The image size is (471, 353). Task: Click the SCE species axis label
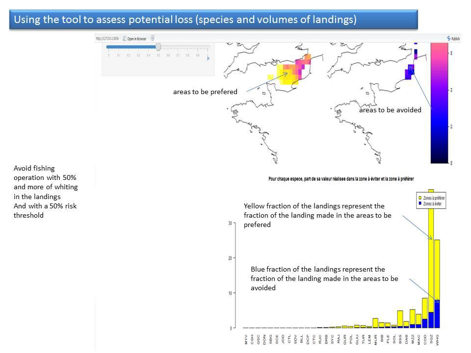tap(277, 339)
